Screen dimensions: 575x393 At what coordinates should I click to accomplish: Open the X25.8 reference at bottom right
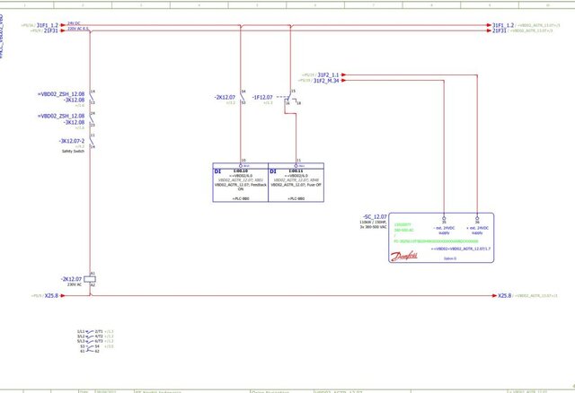[505, 295]
